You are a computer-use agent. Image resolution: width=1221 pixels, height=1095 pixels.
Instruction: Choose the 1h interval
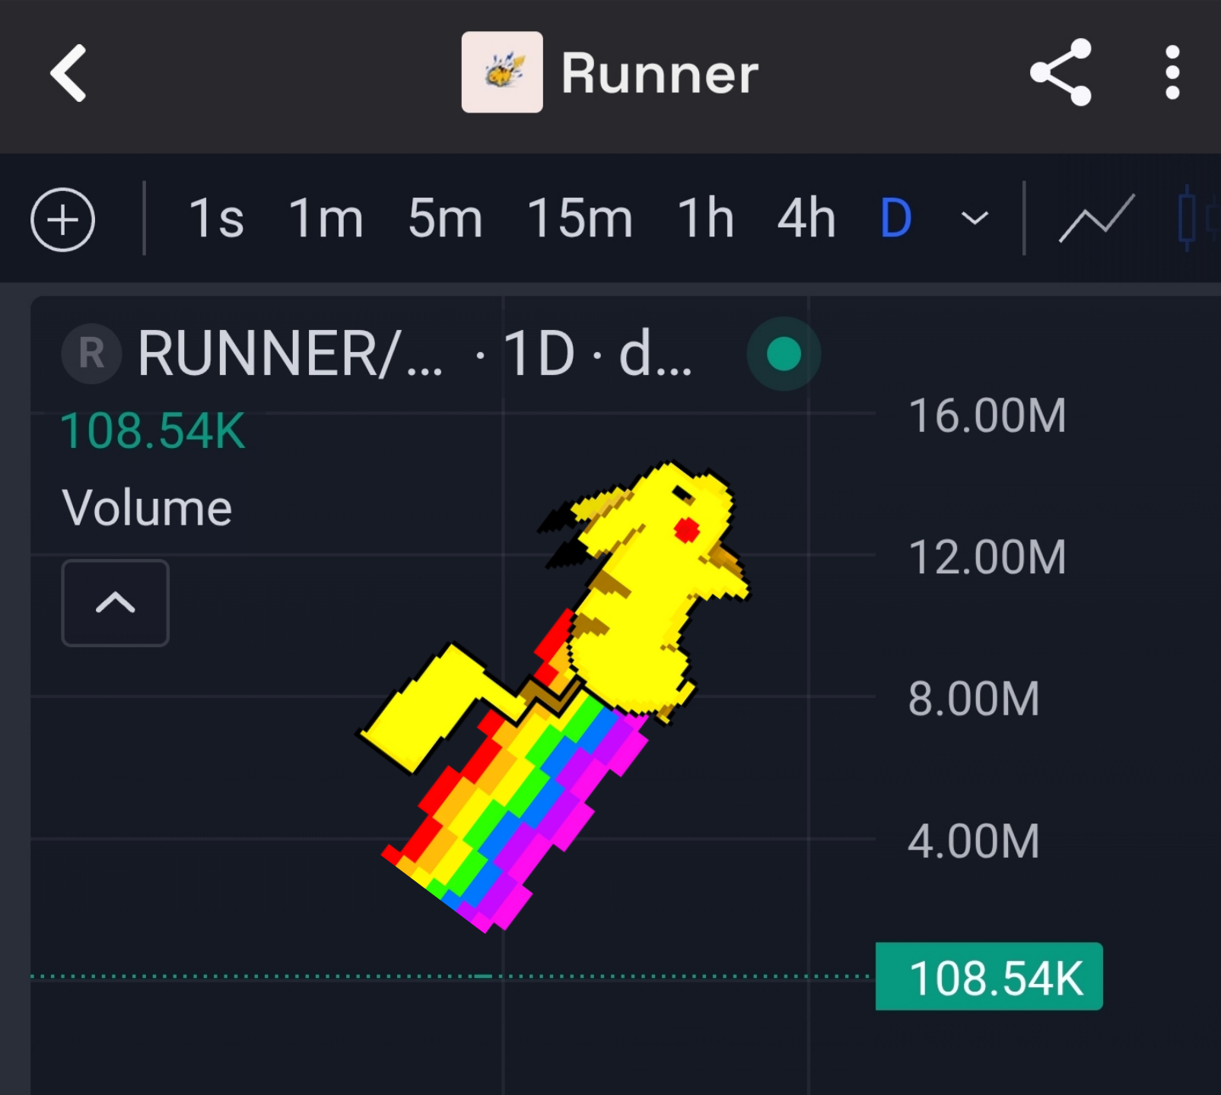point(705,219)
